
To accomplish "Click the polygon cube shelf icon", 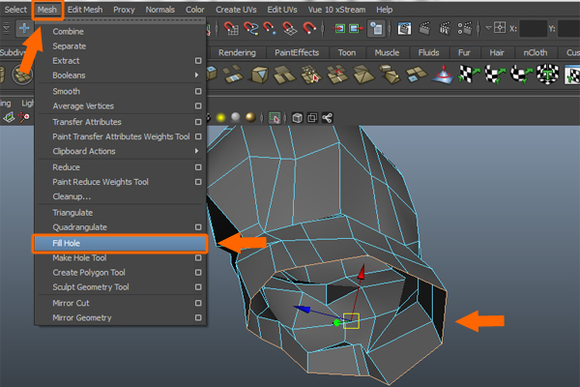I will (260, 75).
